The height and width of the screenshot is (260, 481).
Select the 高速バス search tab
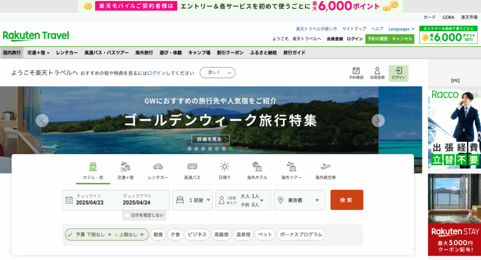click(192, 171)
